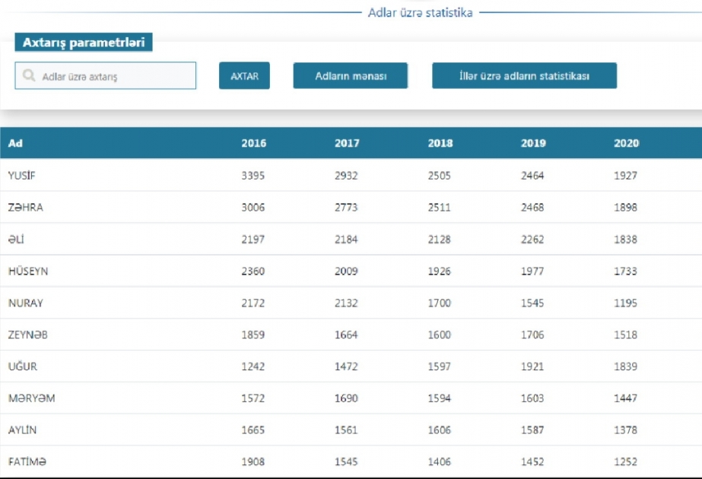Click AYLİN's 2018 value 1606
Screen dimensions: 702x479
[439, 430]
